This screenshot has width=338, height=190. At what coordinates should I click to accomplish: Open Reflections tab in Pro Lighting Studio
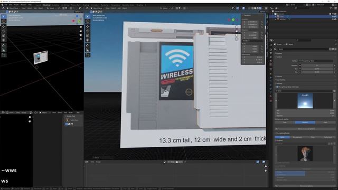328,137
